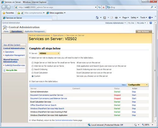Image resolution: width=158 pixels, height=128 pixels.
Task: Click the browser Forward arrow button
Action: pos(9,7)
